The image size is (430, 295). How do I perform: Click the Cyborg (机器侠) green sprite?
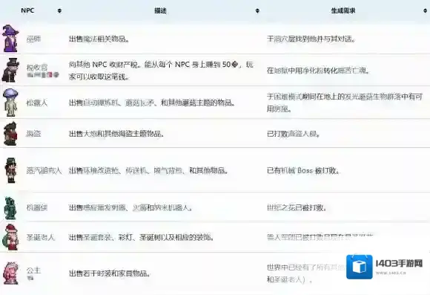[x=10, y=208]
